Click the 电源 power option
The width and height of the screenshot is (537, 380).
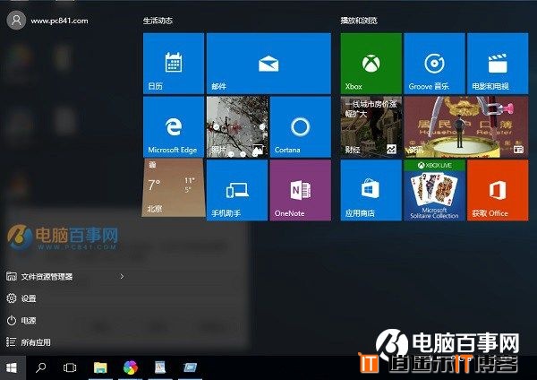[x=21, y=321]
